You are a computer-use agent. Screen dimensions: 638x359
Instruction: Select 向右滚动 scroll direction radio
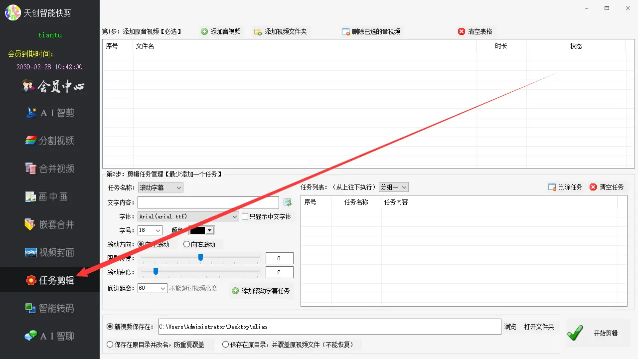pos(187,244)
